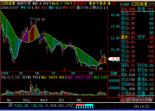Click the 趋势交易 indicator name in header
The width and height of the screenshot is (155, 111).
click(24, 4)
